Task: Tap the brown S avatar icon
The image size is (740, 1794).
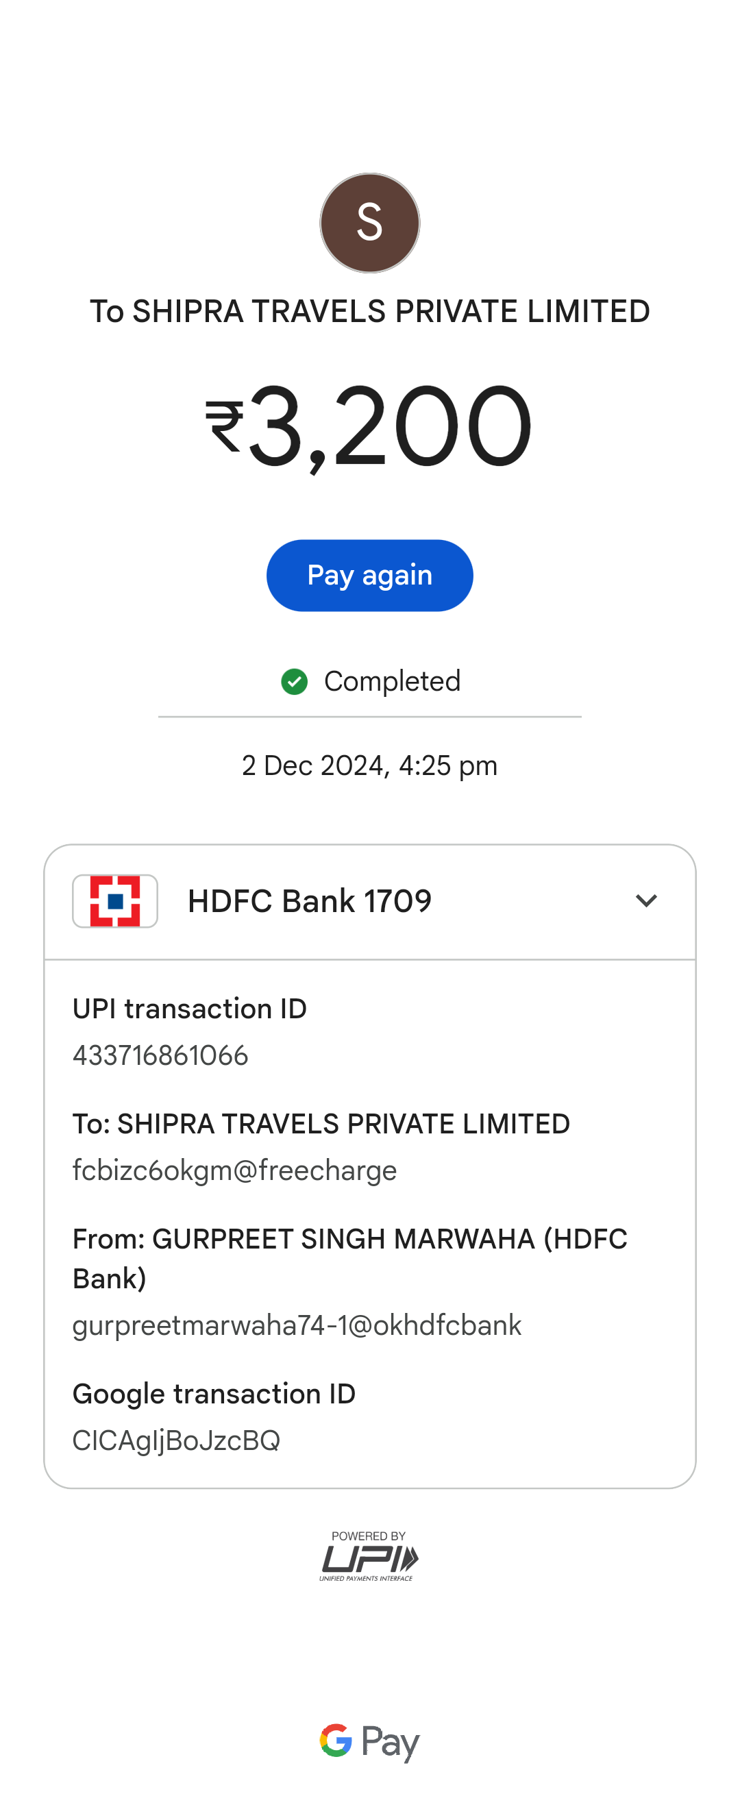Action: (x=369, y=223)
